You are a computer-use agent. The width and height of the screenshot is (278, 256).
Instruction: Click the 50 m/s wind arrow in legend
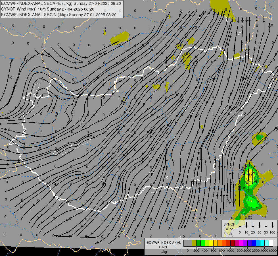pyautogui.click(x=266, y=225)
